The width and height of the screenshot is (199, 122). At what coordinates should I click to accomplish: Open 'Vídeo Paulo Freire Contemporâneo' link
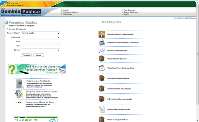(120, 68)
